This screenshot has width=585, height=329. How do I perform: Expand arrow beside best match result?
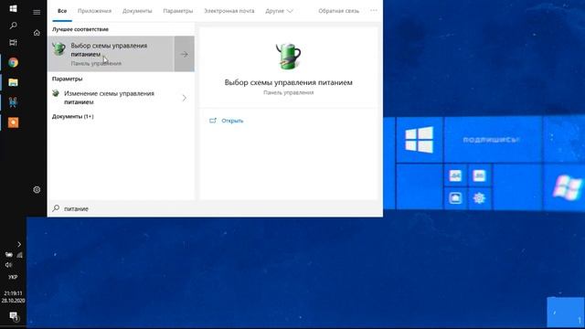coord(185,54)
